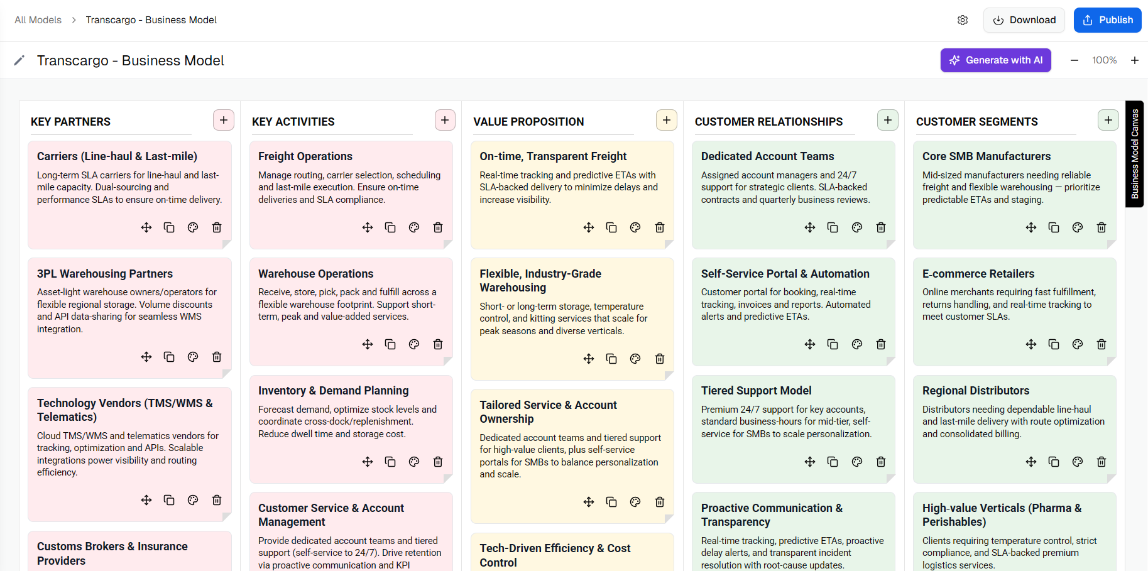Delete the Freight Operations card
Viewport: 1148px width, 571px height.
coord(438,227)
